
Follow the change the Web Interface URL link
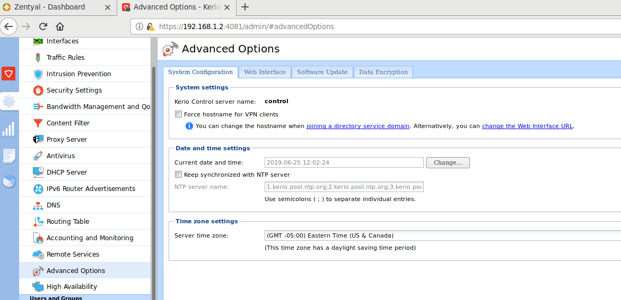point(527,126)
